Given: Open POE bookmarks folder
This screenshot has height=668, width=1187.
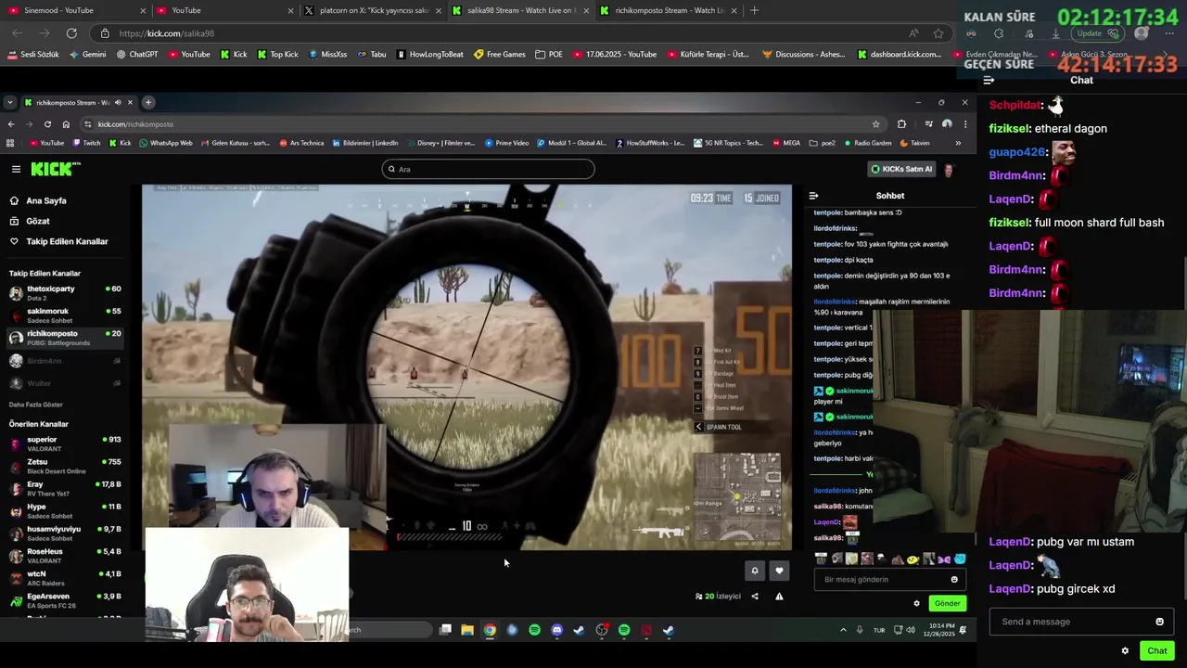Looking at the screenshot, I should (x=549, y=55).
